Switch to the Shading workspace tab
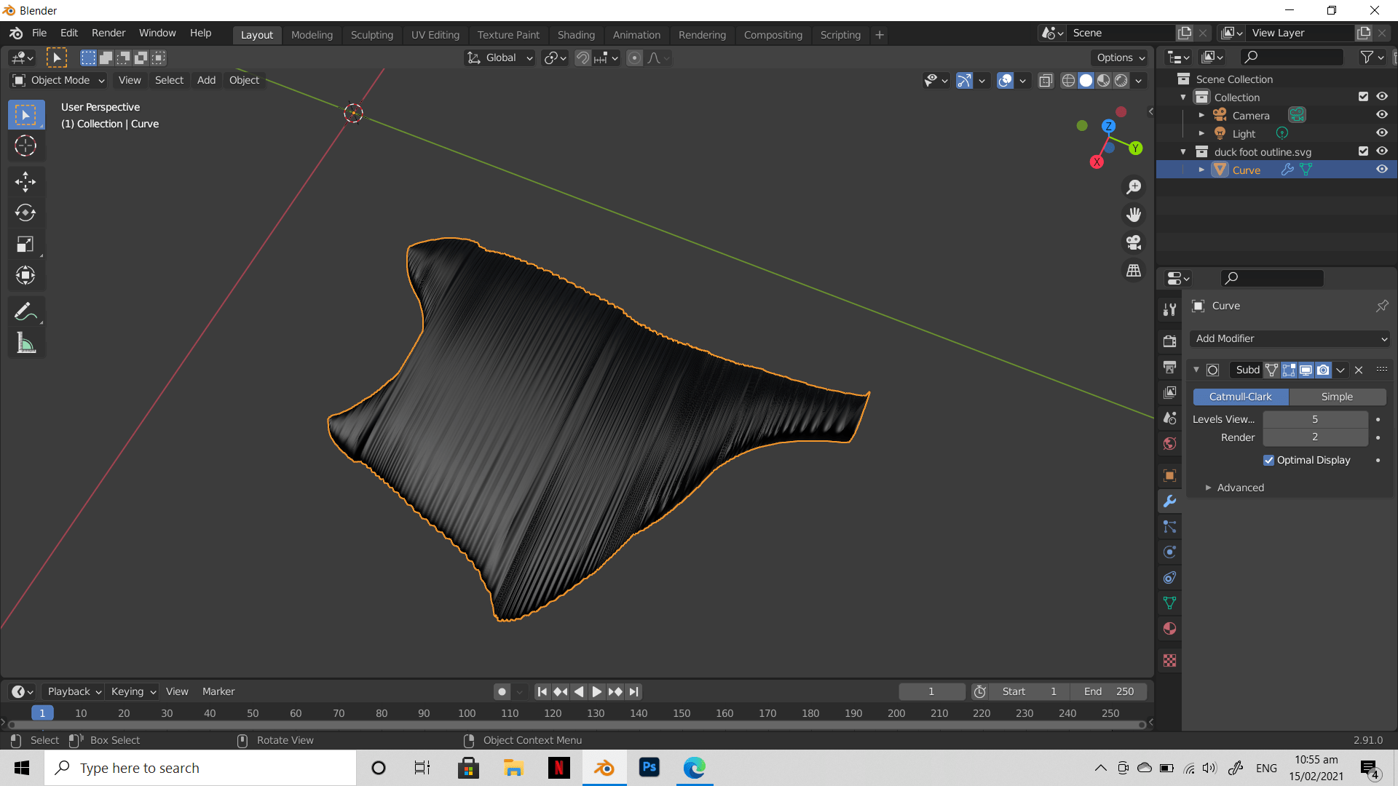The height and width of the screenshot is (786, 1398). [x=576, y=34]
